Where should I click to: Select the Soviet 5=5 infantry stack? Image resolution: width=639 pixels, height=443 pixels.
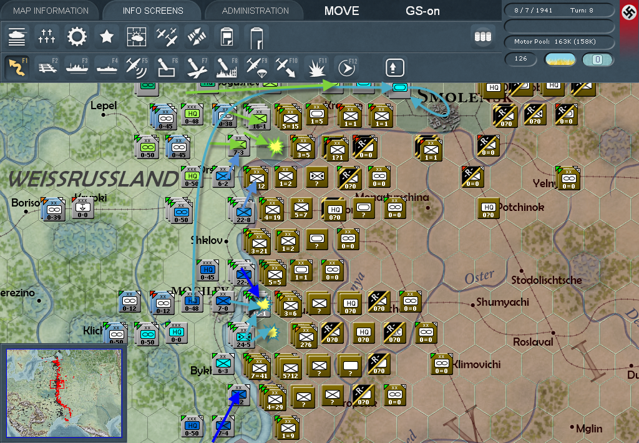pyautogui.click(x=275, y=275)
